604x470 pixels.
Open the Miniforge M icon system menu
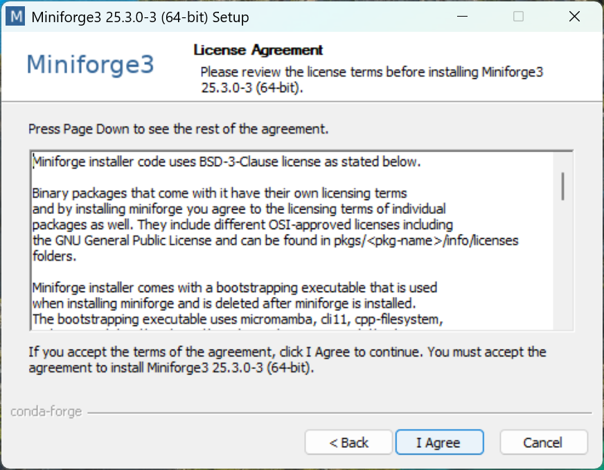click(15, 17)
